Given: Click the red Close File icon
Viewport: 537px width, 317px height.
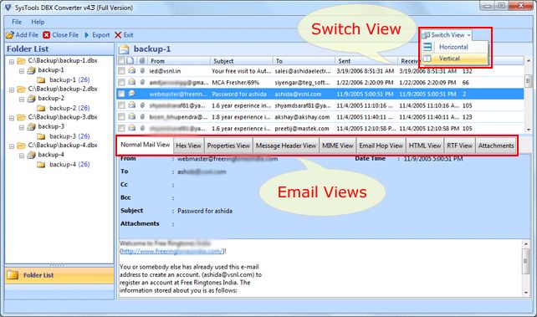Looking at the screenshot, I should [47, 35].
